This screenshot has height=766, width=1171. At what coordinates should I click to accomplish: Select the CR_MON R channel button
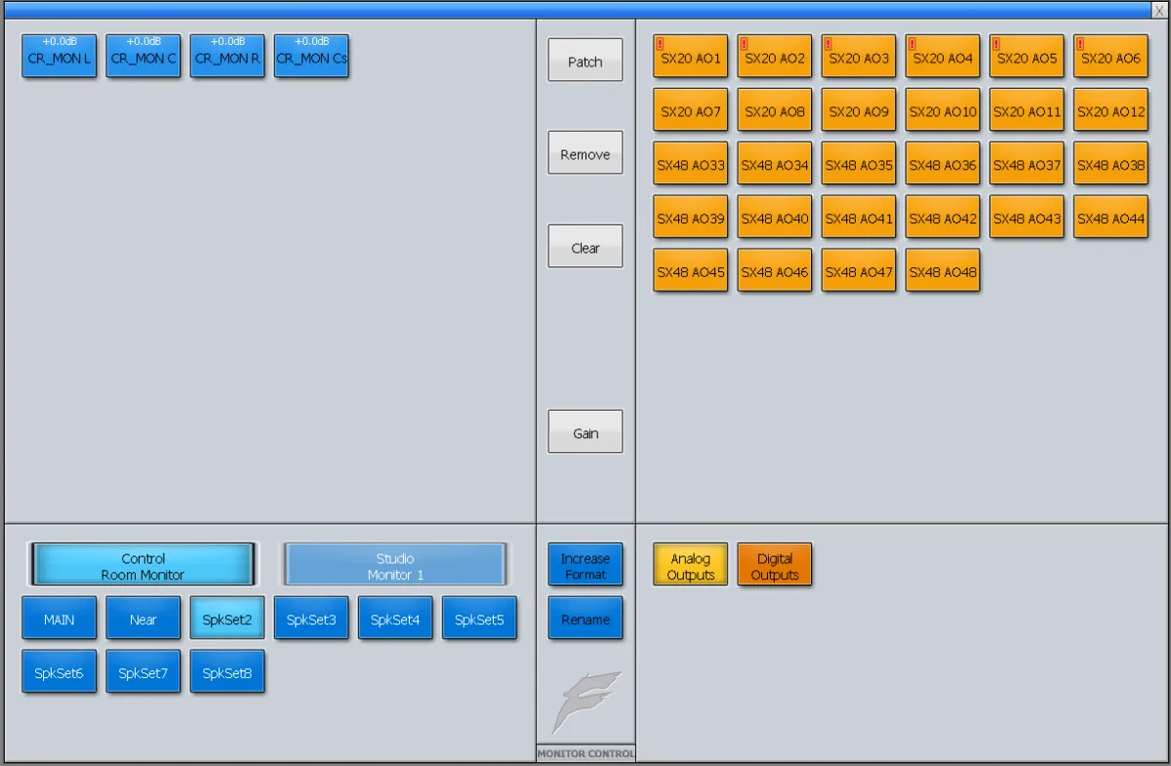(227, 57)
